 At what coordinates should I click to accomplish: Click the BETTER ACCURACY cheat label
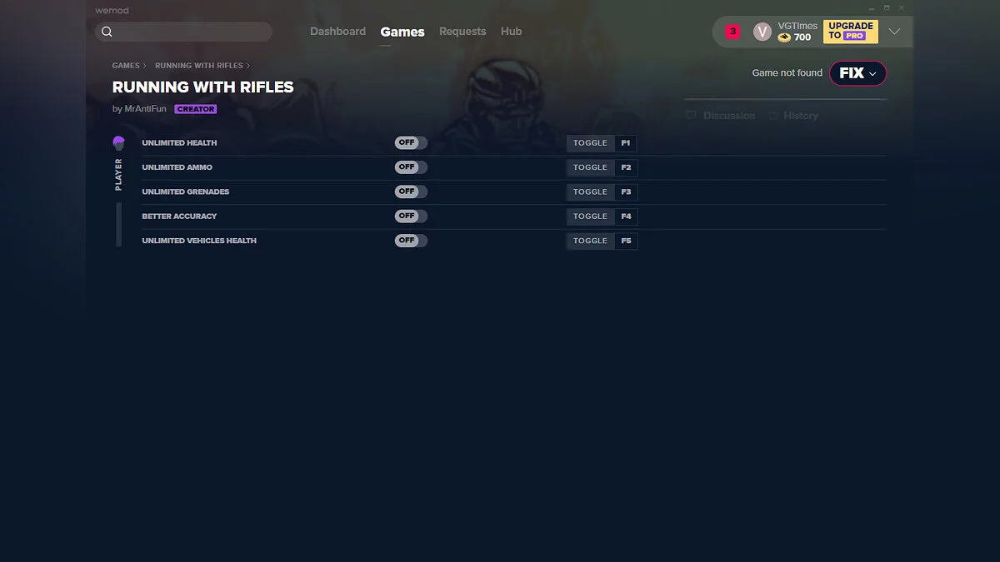[179, 216]
